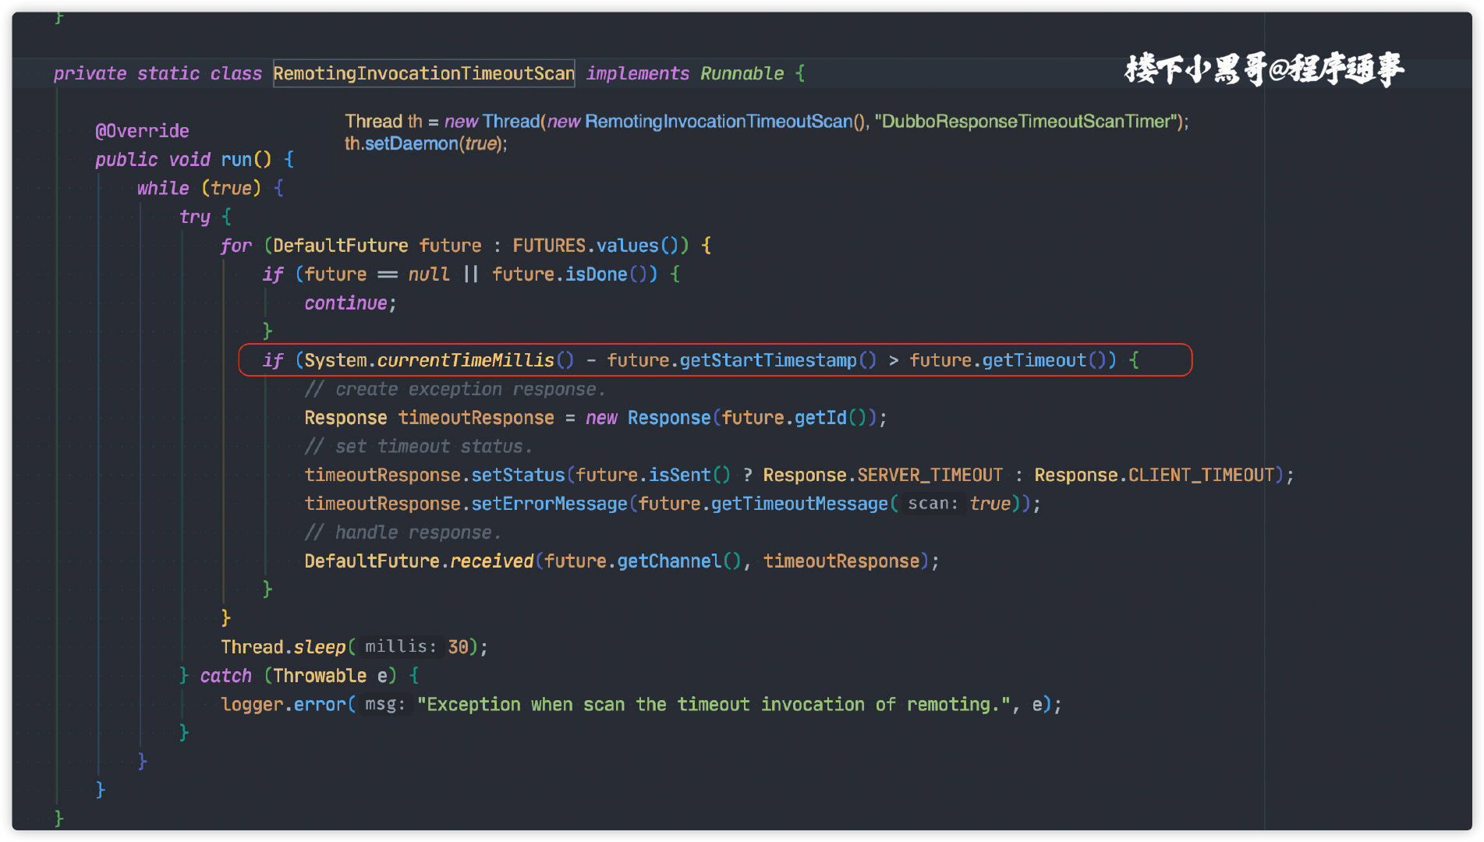Click the try keyword

pos(195,217)
